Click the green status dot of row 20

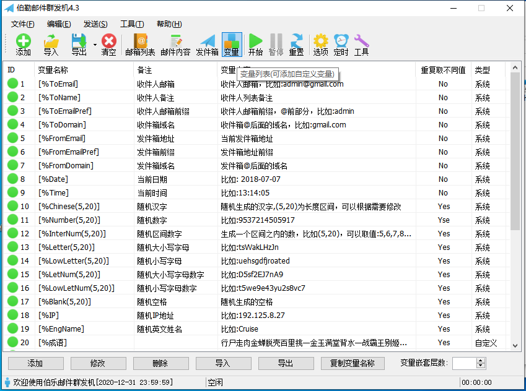13,342
